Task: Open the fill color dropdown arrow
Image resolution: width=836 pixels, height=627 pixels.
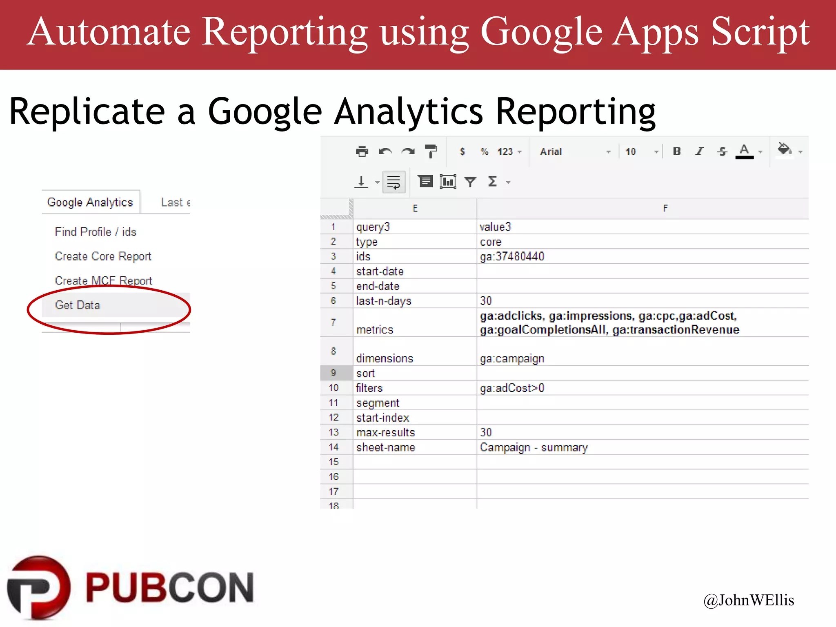Action: (800, 152)
